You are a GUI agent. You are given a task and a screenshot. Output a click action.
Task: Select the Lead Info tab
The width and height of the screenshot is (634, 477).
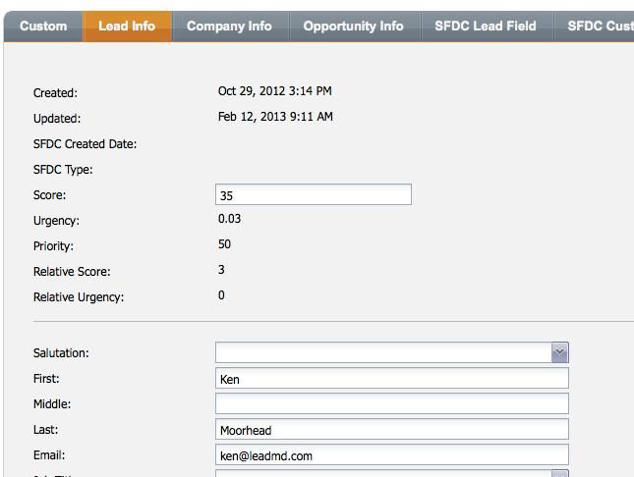127,26
